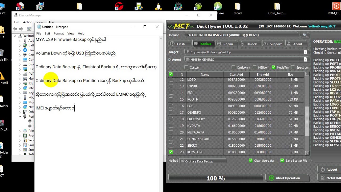The image size is (341, 192).
Task: Expand the Print queues node in Device Manager
Action: [x=20, y=131]
